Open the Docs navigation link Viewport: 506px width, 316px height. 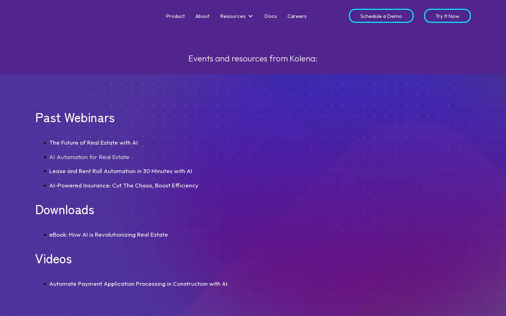coord(271,16)
